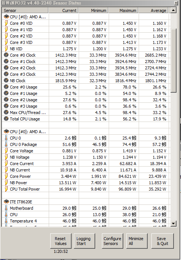Screen dimensions: 181x260
Task: Click the Average column header
Action: (x=153, y=10)
